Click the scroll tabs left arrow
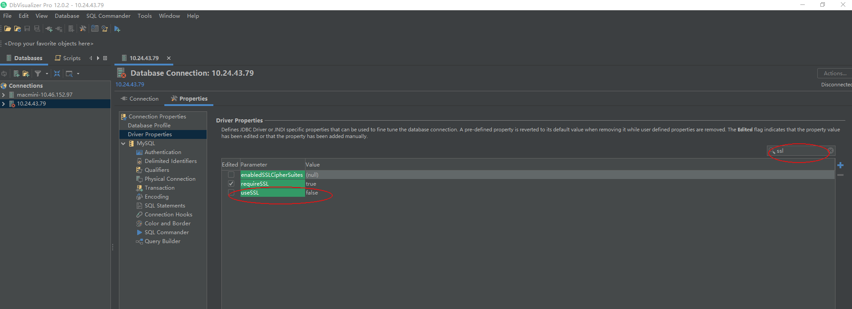This screenshot has width=852, height=309. 91,58
